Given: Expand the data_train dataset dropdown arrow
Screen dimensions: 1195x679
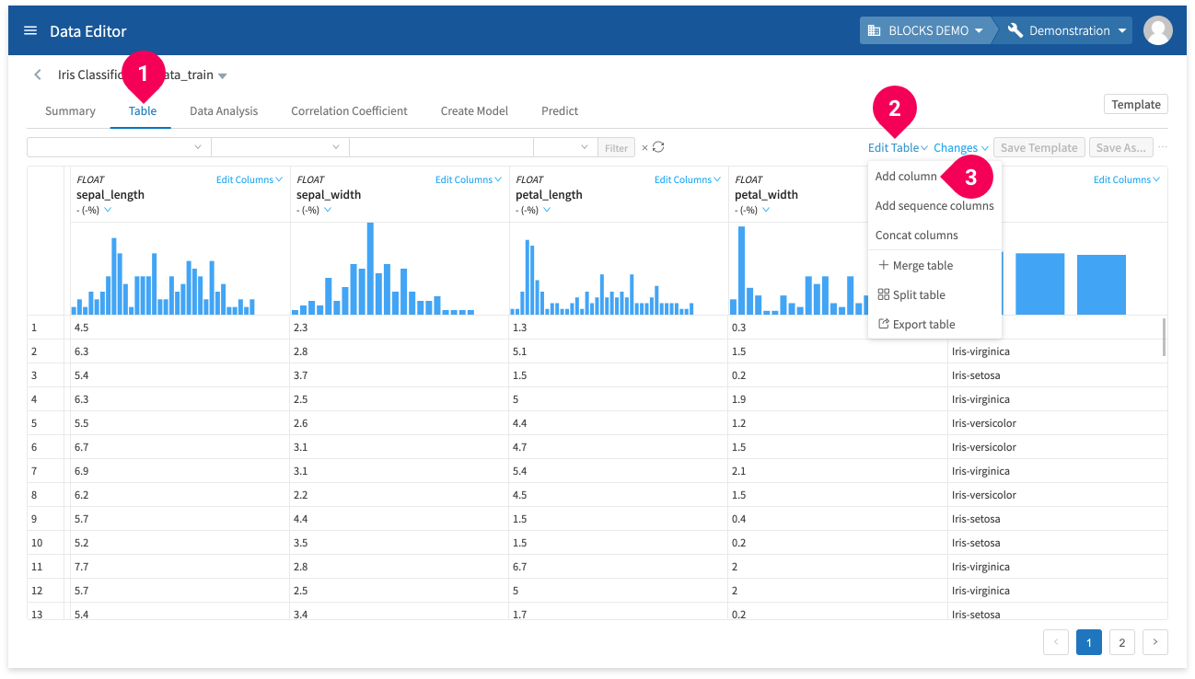Looking at the screenshot, I should [x=223, y=75].
